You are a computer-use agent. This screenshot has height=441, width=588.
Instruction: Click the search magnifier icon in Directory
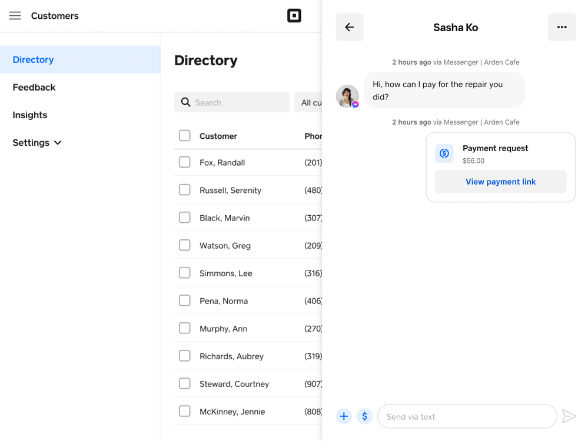click(x=185, y=102)
